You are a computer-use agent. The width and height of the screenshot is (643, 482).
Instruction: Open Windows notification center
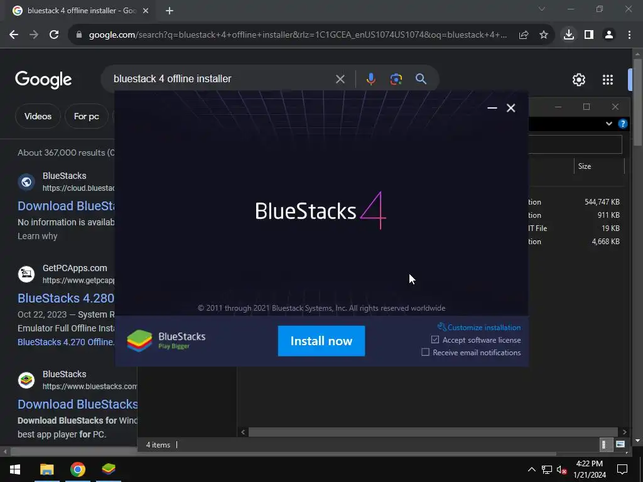click(622, 469)
